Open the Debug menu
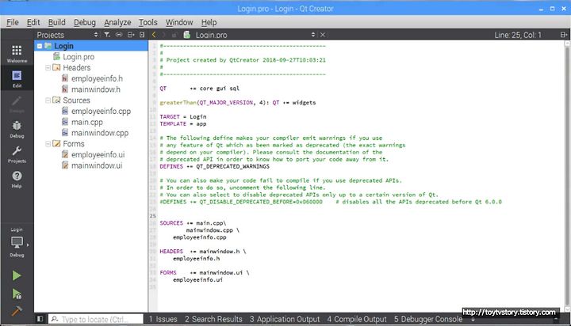The height and width of the screenshot is (326, 571). tap(85, 22)
